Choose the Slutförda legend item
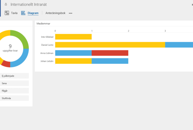193x130 pixels. [x=14, y=98]
